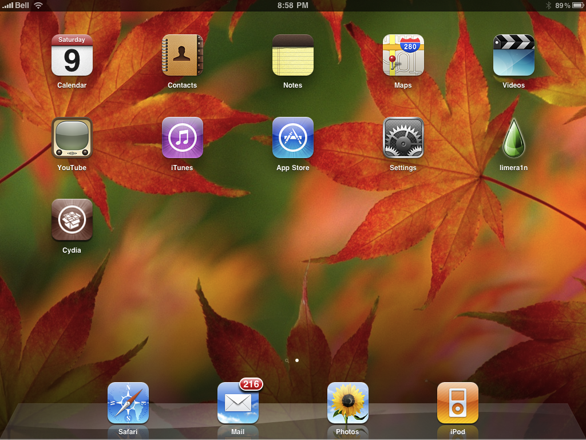
Task: Tap the cellular signal bars
Action: [x=7, y=5]
